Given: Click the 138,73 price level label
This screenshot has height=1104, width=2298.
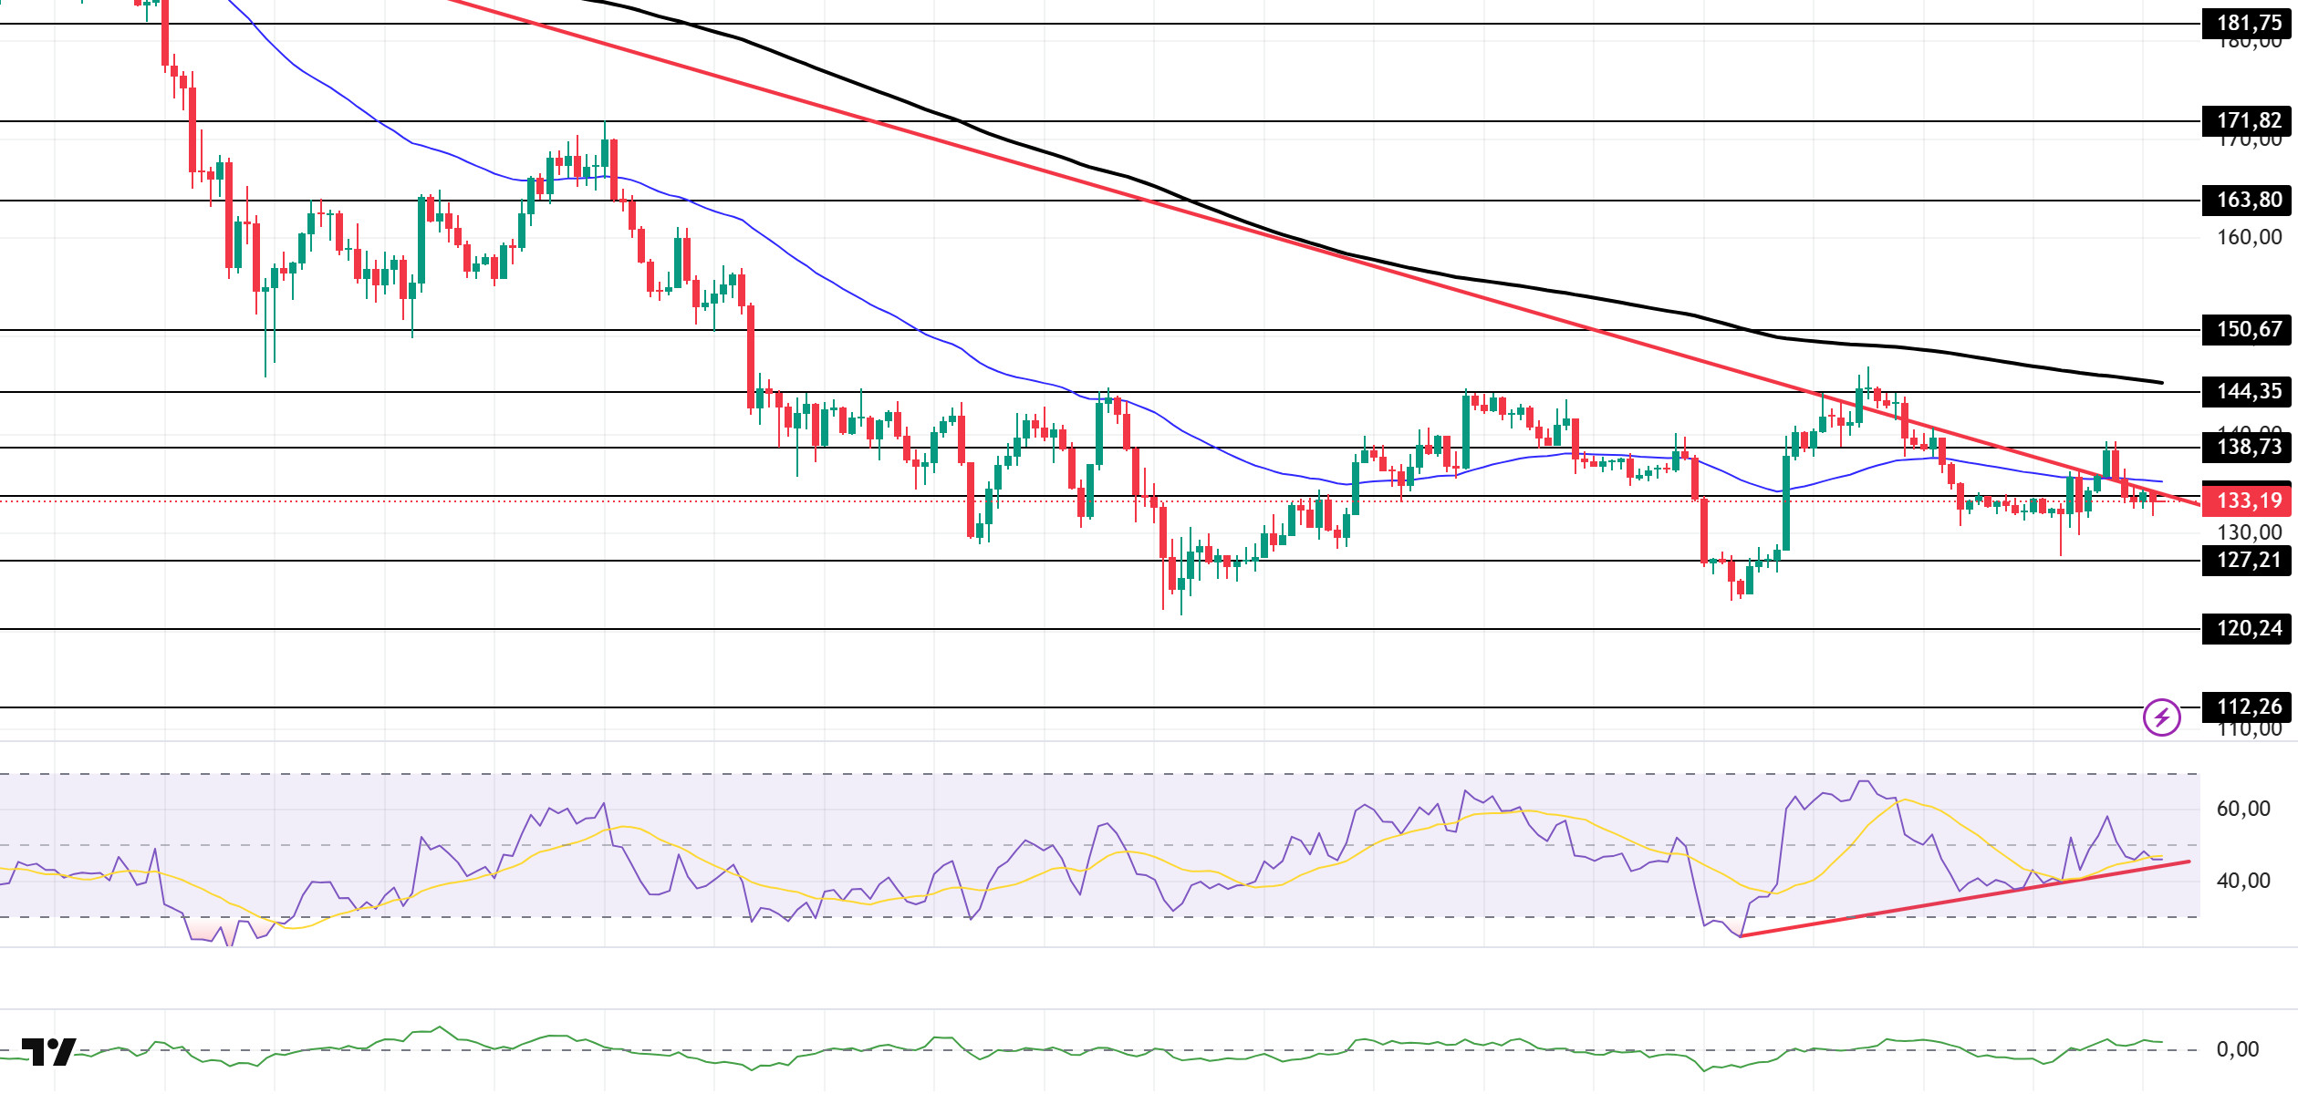Looking at the screenshot, I should [2248, 447].
